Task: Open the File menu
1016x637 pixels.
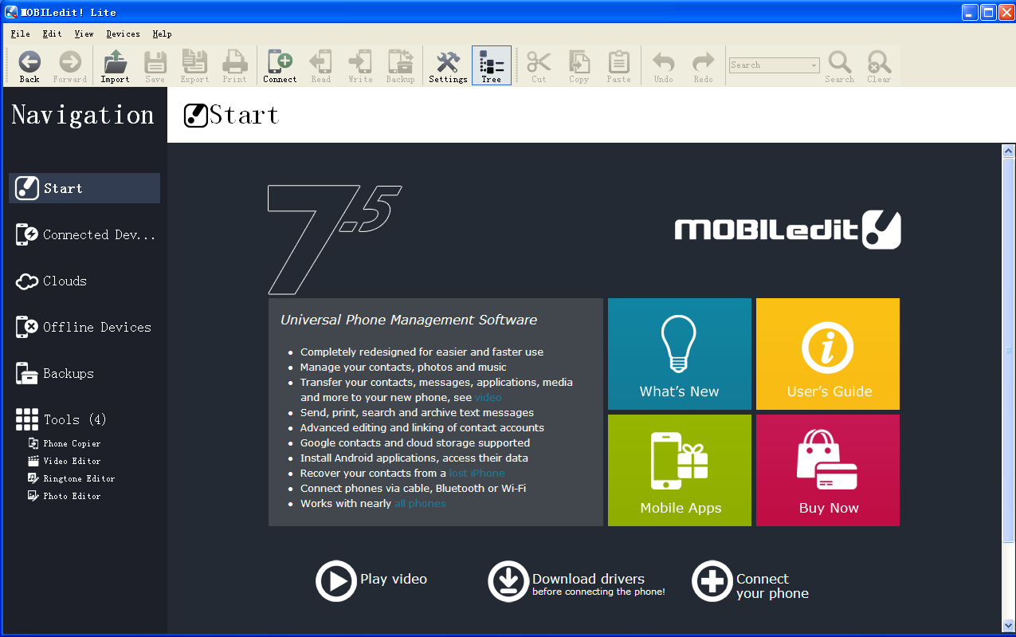Action: 21,33
